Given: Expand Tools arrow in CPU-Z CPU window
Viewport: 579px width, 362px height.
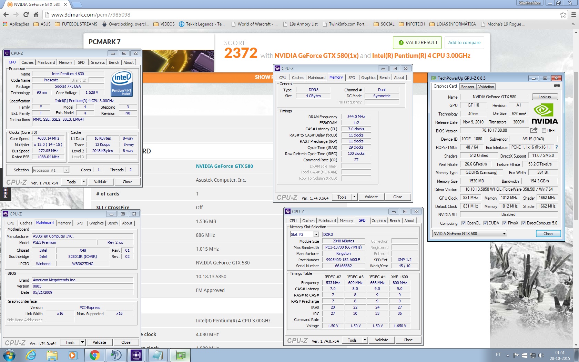Looking at the screenshot, I should pos(84,182).
